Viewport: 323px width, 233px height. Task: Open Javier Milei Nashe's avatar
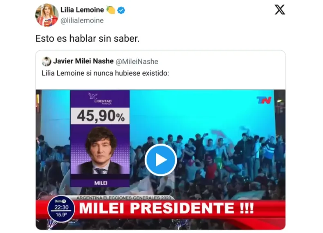point(46,61)
